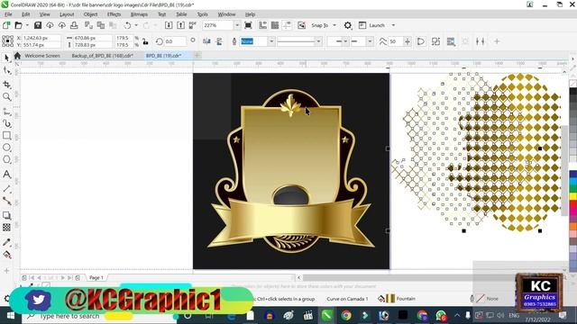Viewport: 577px width, 324px height.
Task: Select the Interactive Fill tool
Action: (6, 254)
